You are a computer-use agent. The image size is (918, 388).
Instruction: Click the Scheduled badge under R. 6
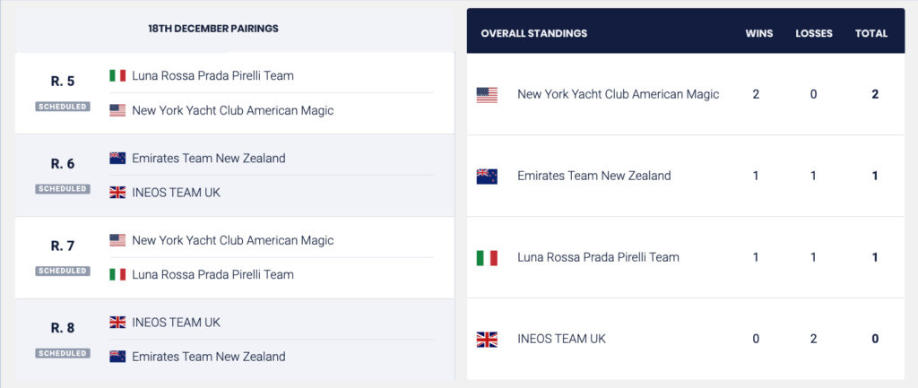point(63,189)
